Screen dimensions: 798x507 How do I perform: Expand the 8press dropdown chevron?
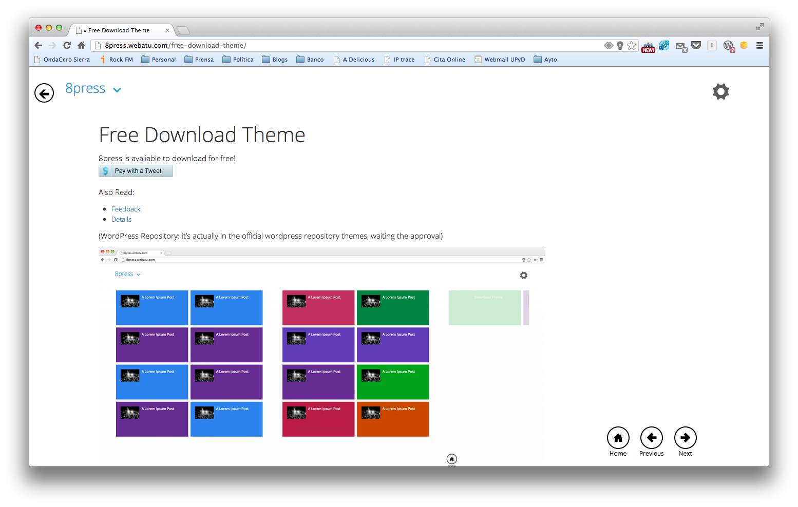tap(117, 90)
